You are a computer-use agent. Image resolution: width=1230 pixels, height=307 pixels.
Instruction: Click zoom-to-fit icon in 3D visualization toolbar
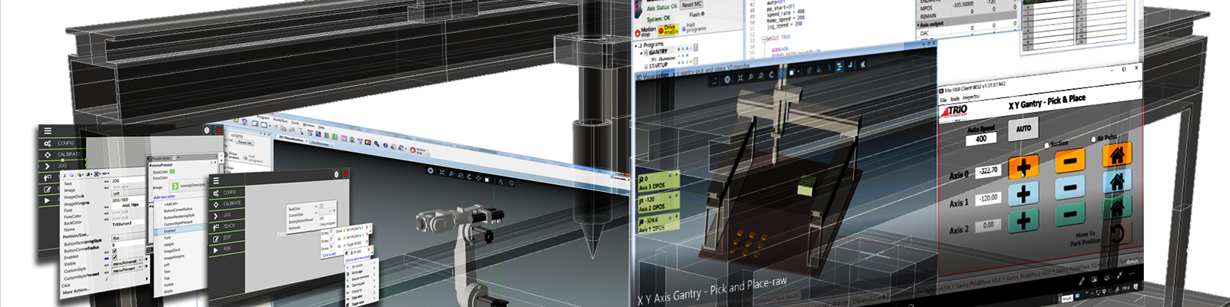coord(740,78)
